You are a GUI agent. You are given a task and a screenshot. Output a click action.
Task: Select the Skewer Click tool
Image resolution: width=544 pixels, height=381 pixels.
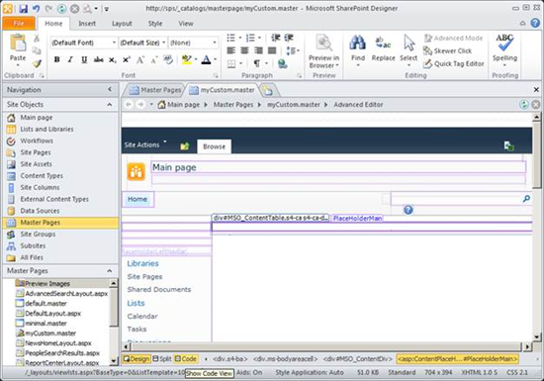pyautogui.click(x=447, y=51)
